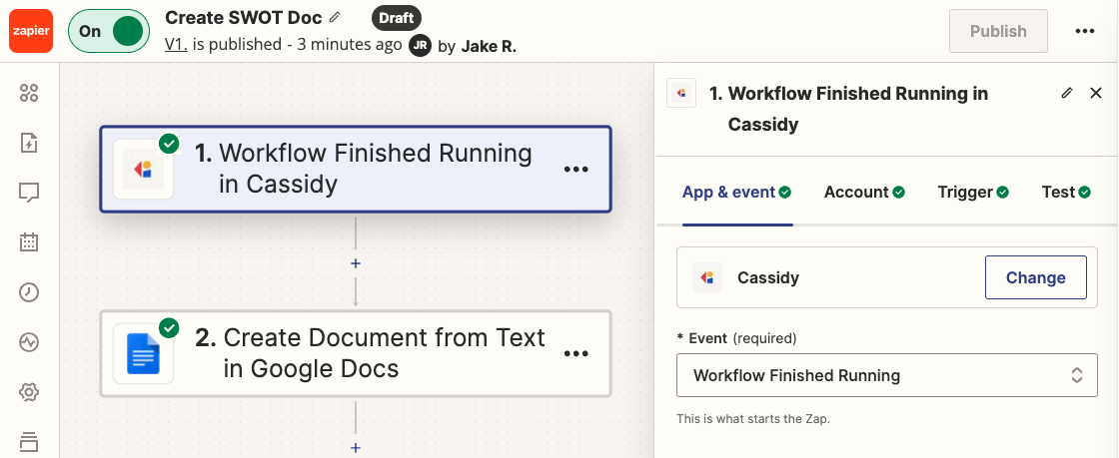Screen dimensions: 1119x458
Task: Click the green check on step 2
Action: [x=169, y=328]
